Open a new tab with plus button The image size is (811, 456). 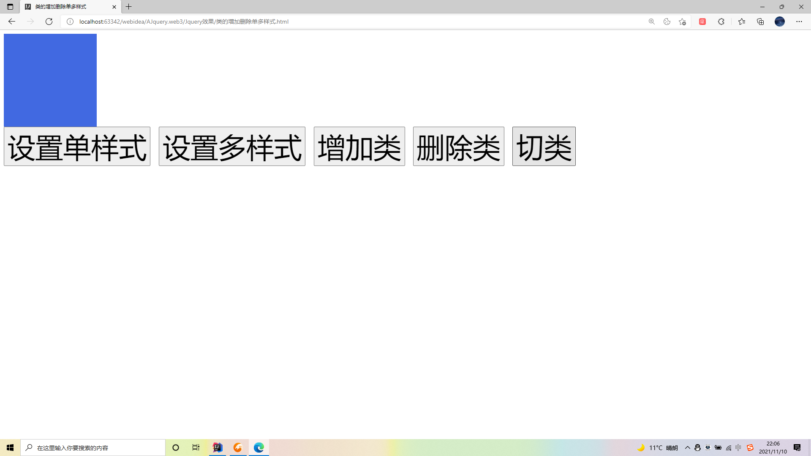coord(129,7)
